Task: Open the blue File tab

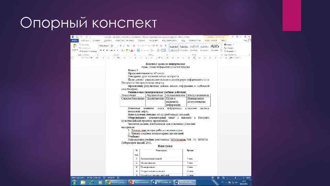Action: click(x=75, y=41)
